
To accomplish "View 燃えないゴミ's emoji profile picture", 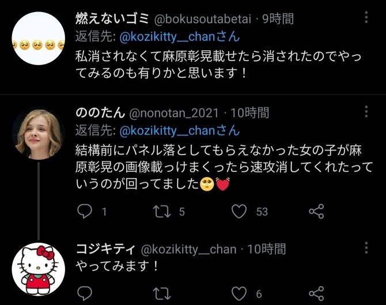I will coord(39,39).
